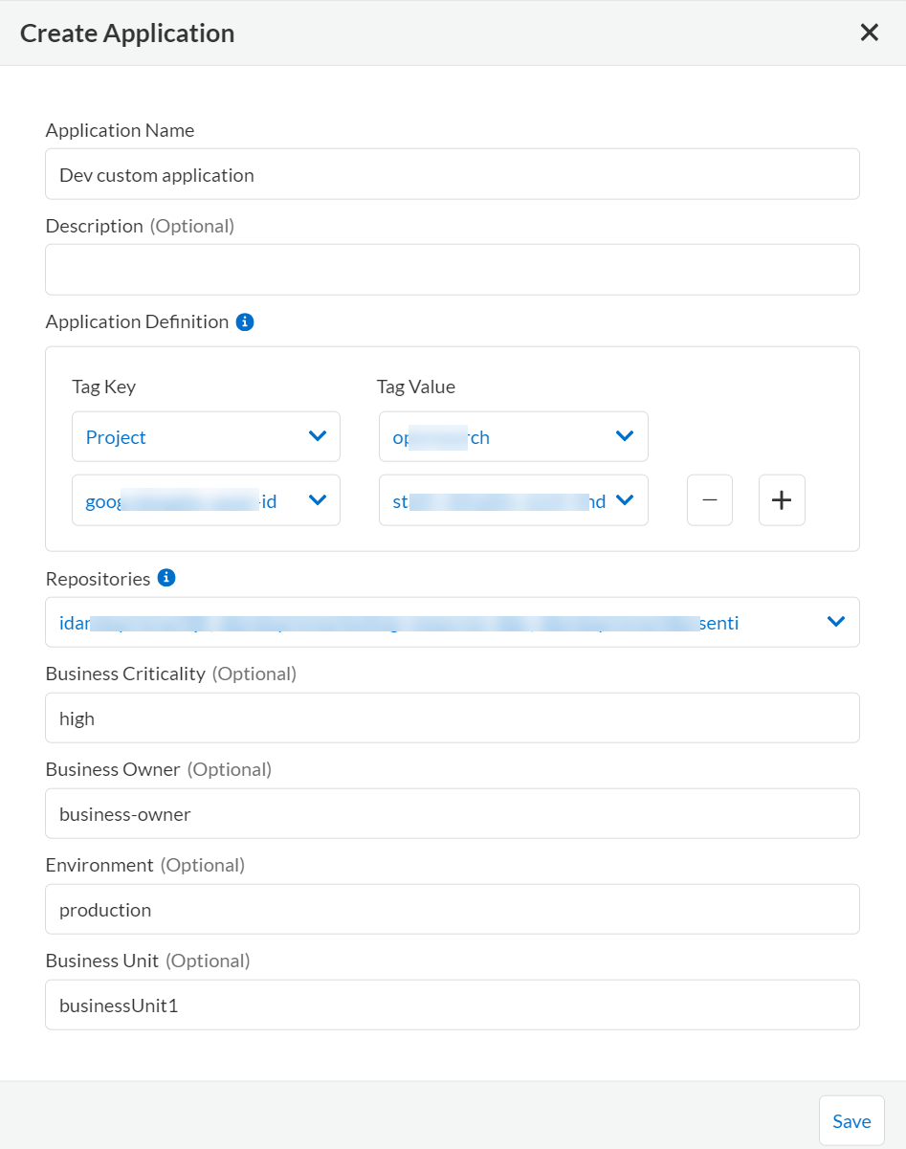
Task: Click the Tag Value column label
Action: (x=416, y=387)
